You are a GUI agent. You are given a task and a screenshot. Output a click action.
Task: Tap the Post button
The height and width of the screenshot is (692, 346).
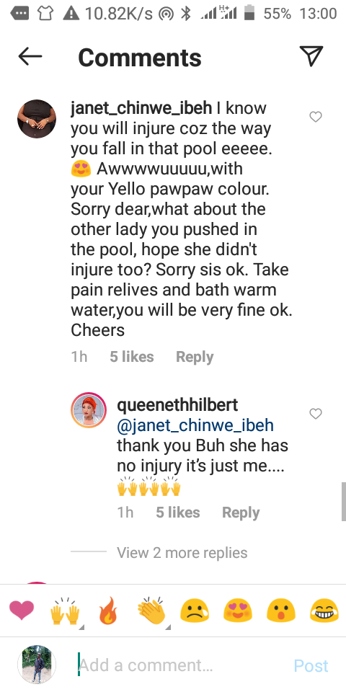(x=311, y=665)
